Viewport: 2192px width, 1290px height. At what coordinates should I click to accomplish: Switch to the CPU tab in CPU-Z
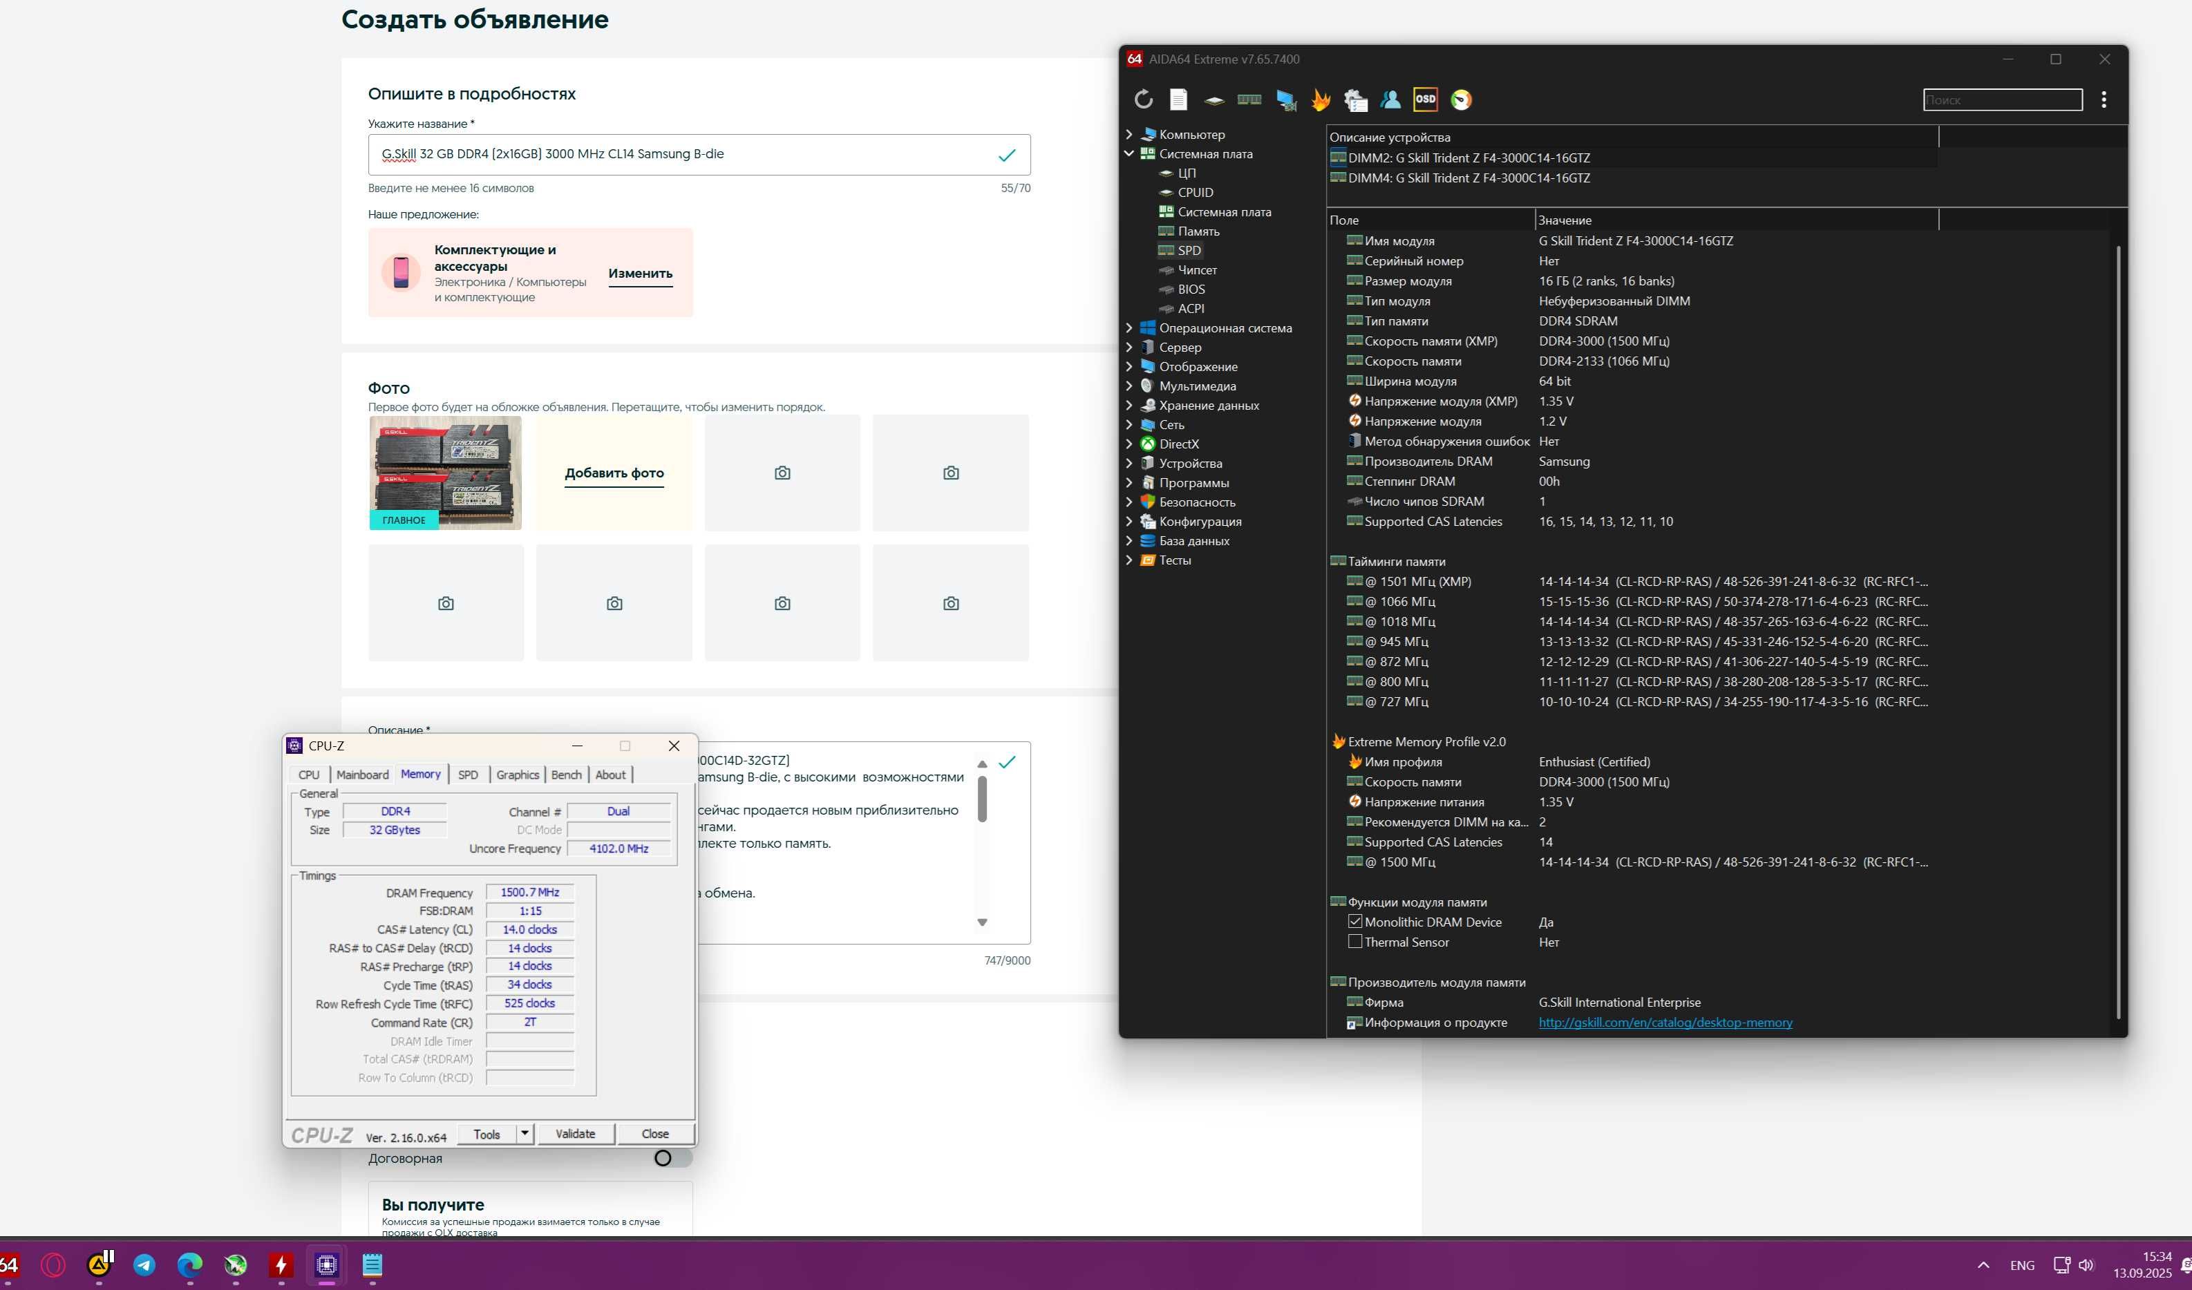(309, 774)
